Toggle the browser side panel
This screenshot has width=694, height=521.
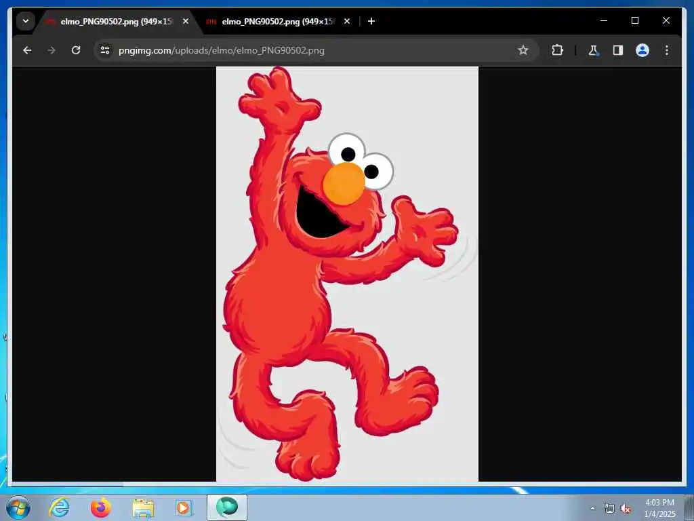pos(618,50)
